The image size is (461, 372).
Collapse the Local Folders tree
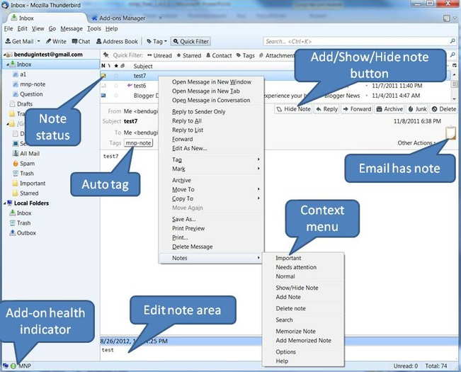tap(4, 203)
